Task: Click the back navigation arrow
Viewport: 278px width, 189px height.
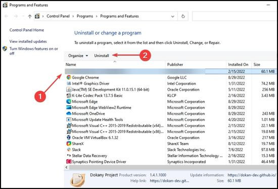Action: 7,16
